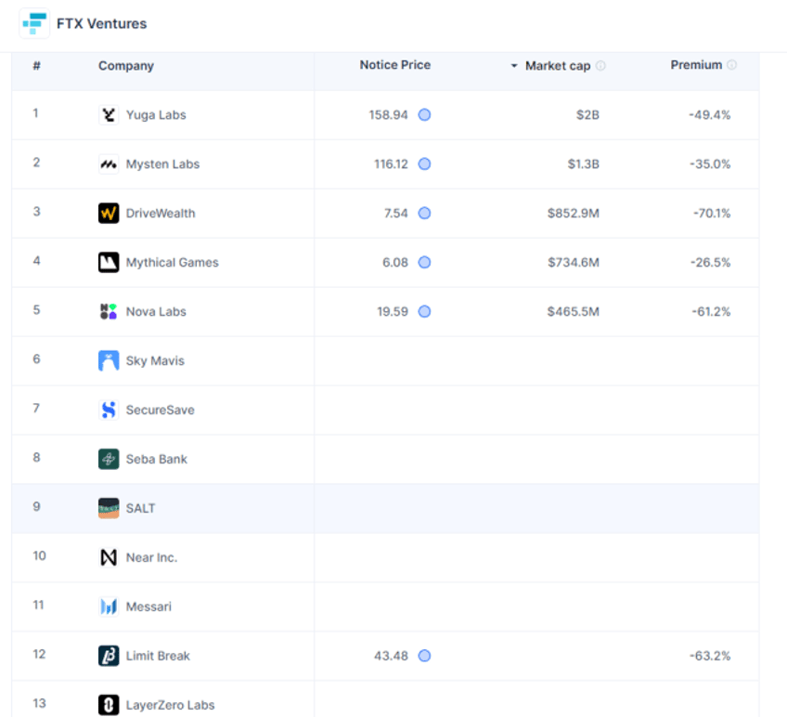Open the DriveWealth company name
The image size is (787, 717).
click(161, 214)
